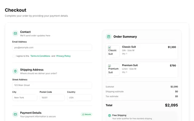Screen dimensions: 194x121
Task: Select the City input field
Action: point(25,97)
